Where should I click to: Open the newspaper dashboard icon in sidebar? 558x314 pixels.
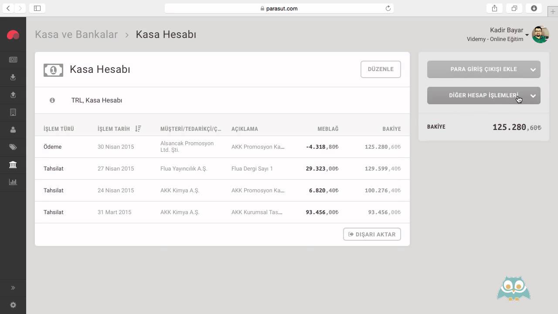pos(13,60)
